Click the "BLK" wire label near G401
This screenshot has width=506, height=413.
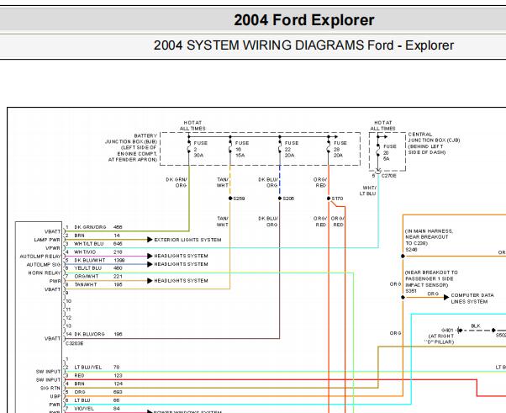pyautogui.click(x=476, y=326)
